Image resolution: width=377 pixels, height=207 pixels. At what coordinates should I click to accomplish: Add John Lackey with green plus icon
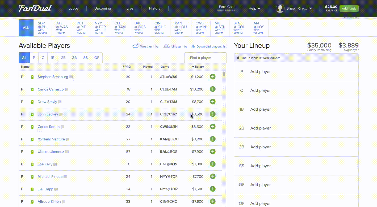tap(213, 114)
